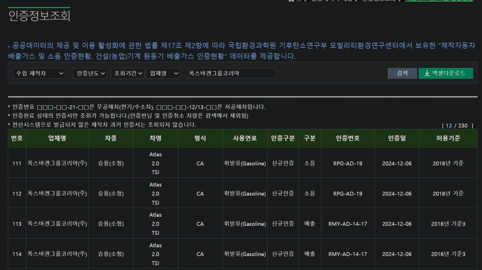Click the search field containing 폭스바겐그룹코리아

pyautogui.click(x=232, y=73)
